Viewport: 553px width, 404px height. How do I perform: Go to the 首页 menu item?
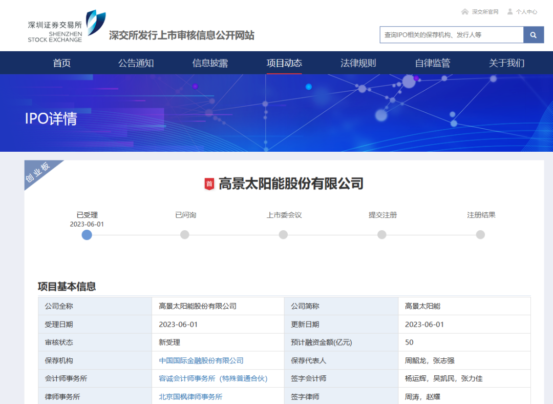tap(62, 63)
